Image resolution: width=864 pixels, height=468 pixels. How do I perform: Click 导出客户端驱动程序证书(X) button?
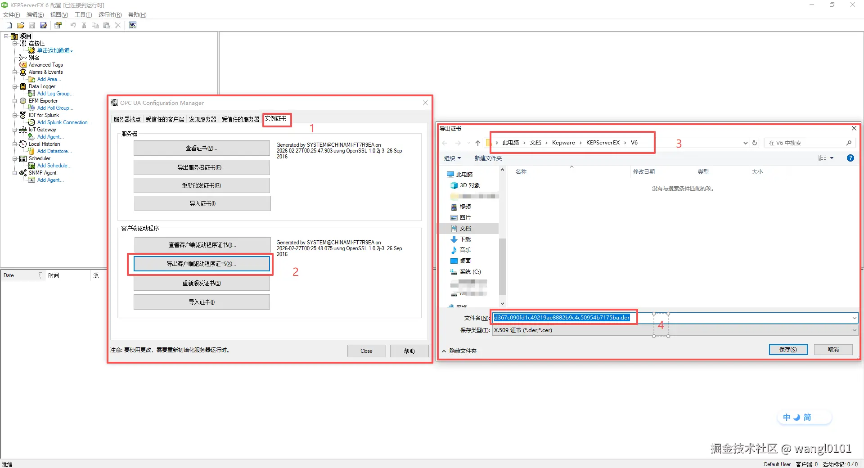pyautogui.click(x=201, y=264)
